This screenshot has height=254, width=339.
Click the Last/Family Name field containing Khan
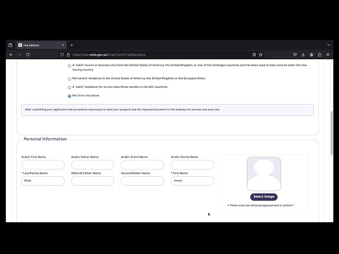tap(43, 181)
